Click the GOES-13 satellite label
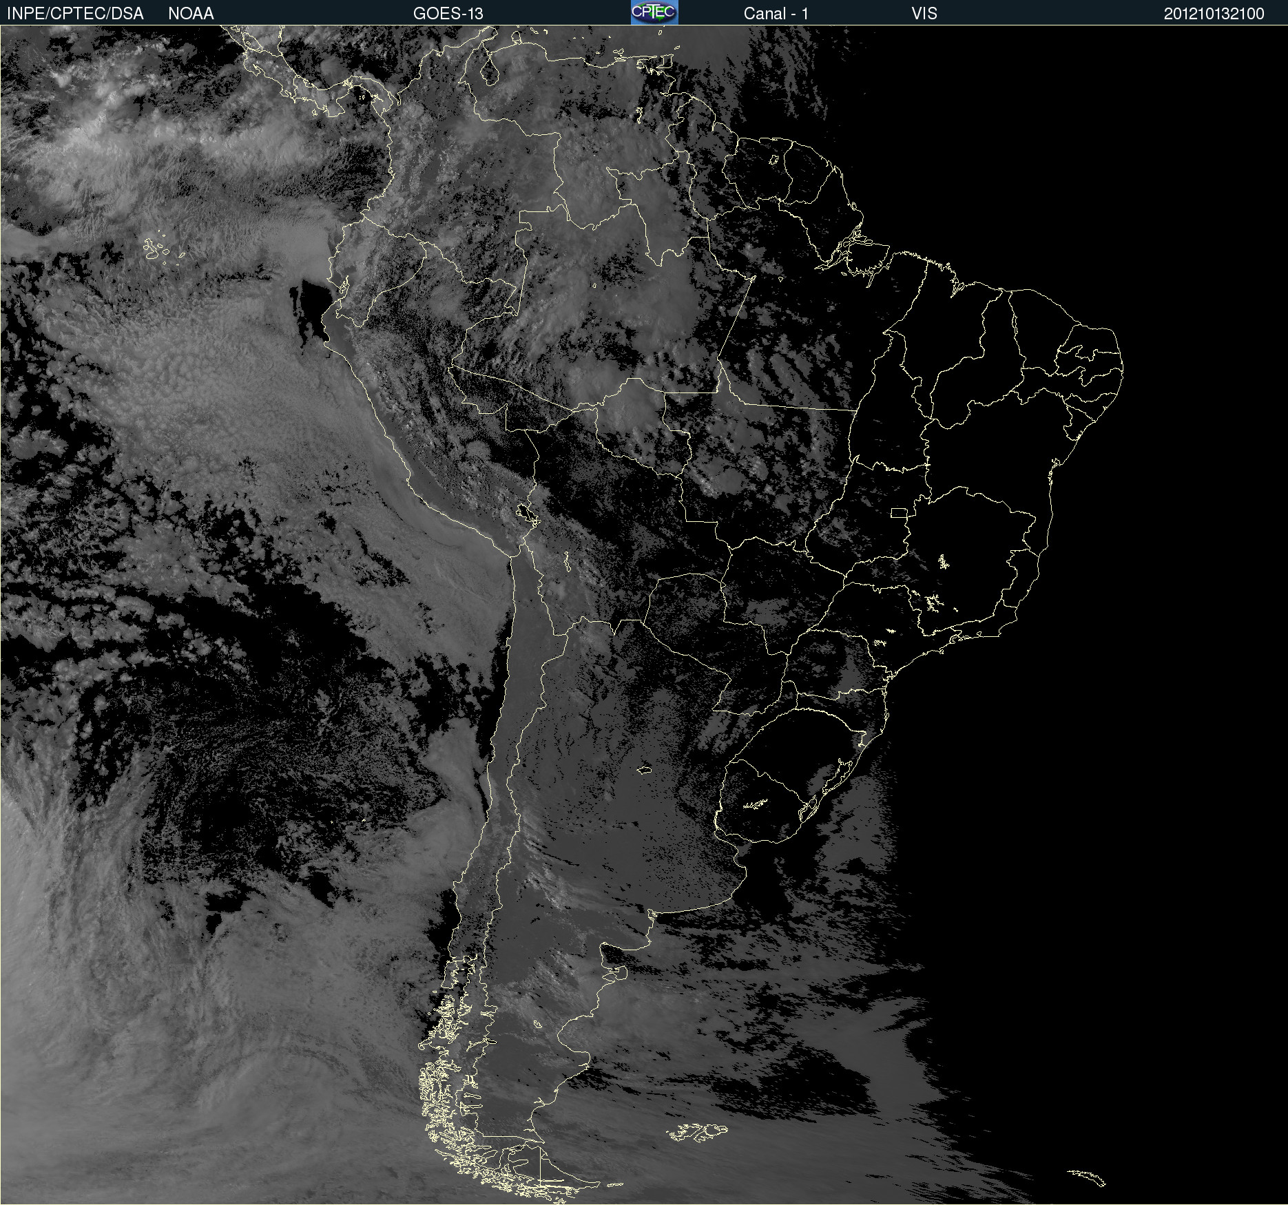1288x1205 pixels. (448, 14)
